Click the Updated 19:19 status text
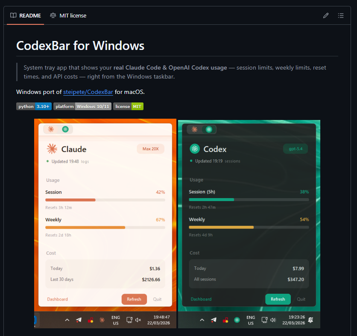This screenshot has height=336, width=357. click(x=209, y=161)
